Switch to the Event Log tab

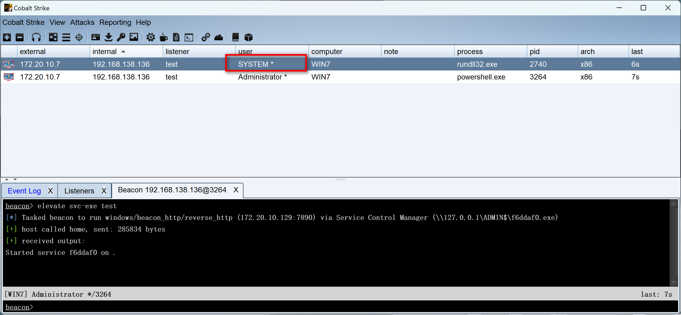[24, 191]
